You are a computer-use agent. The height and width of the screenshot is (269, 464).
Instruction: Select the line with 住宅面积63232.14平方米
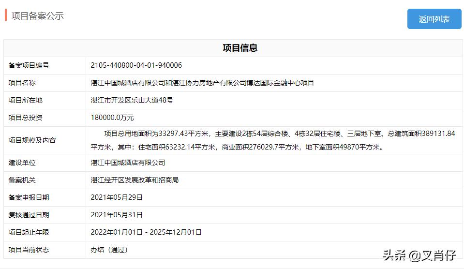click(x=238, y=147)
